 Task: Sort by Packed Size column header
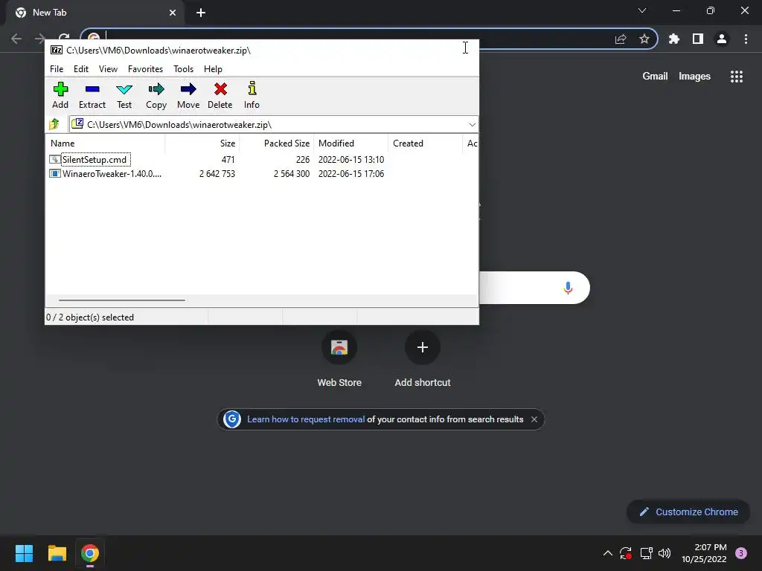(x=277, y=143)
